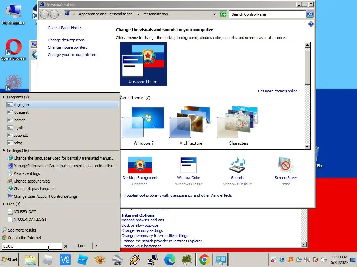This screenshot has width=357, height=267.
Task: Click the Search Control Panel magnifier button
Action: pyautogui.click(x=310, y=14)
